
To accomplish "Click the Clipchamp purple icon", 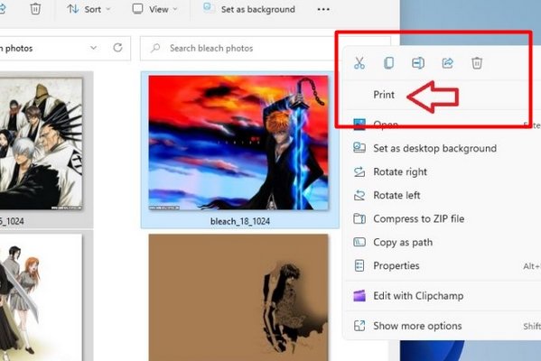I will [359, 295].
